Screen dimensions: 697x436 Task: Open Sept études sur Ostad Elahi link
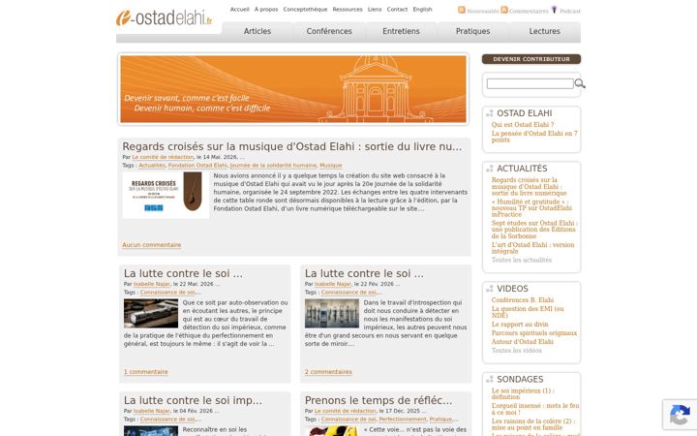pos(534,229)
